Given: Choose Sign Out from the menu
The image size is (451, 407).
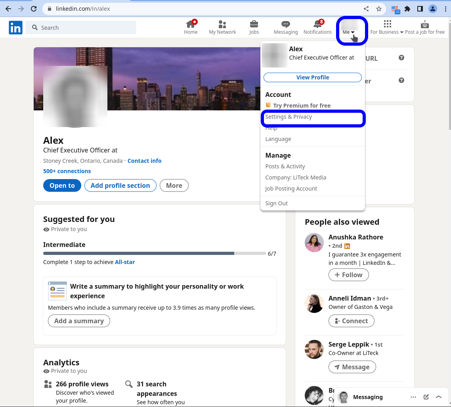Looking at the screenshot, I should point(277,203).
